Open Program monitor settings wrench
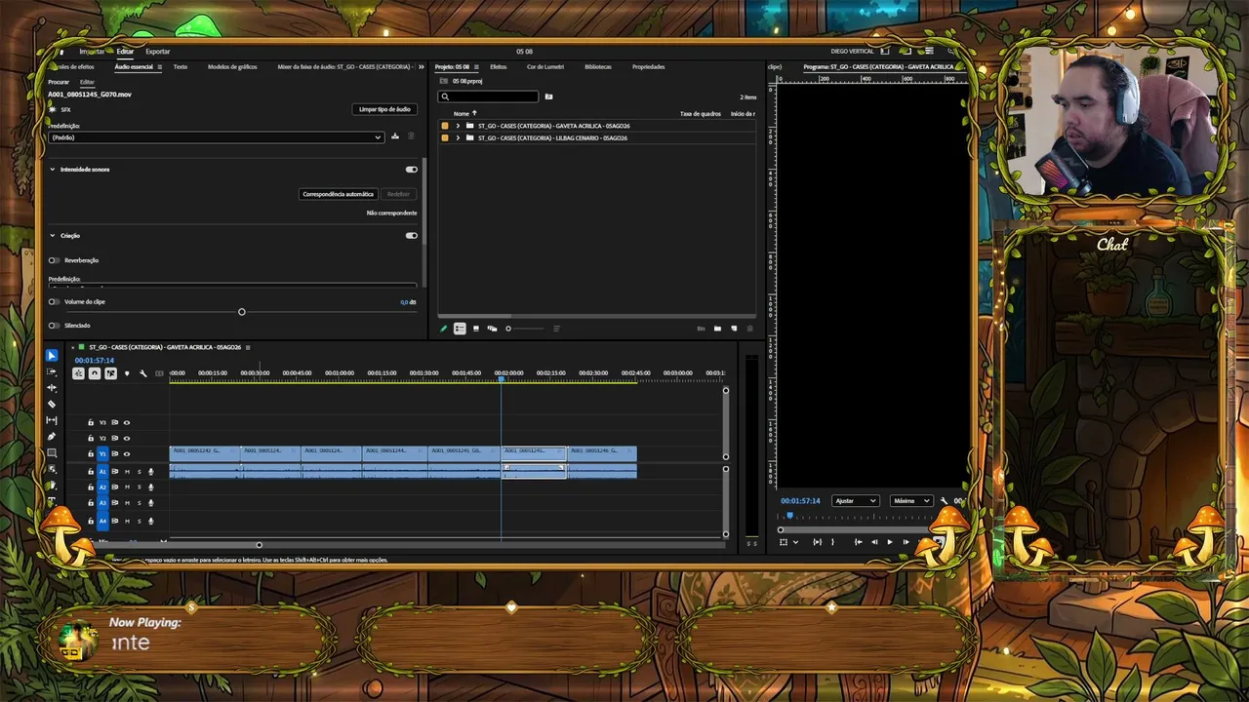Image resolution: width=1249 pixels, height=702 pixels. 944,501
